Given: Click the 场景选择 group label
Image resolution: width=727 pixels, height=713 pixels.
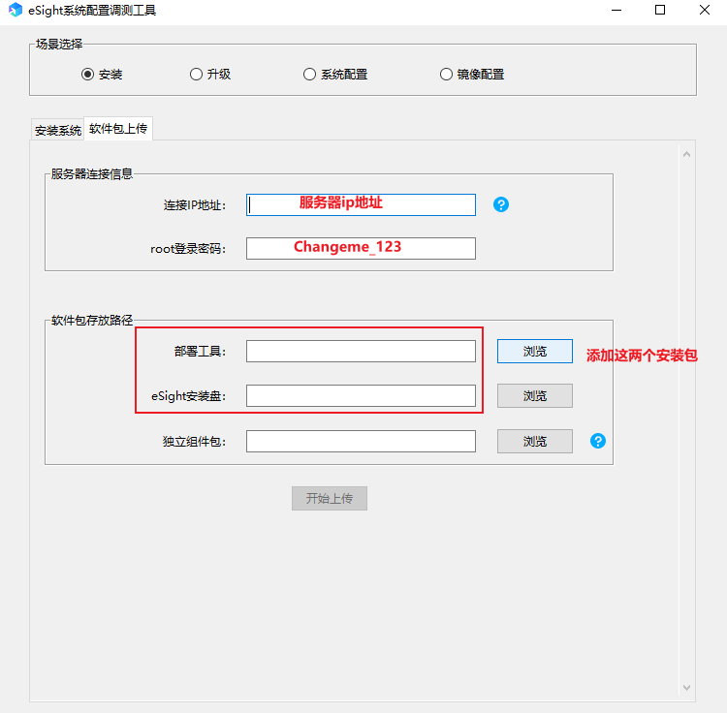Looking at the screenshot, I should click(59, 44).
